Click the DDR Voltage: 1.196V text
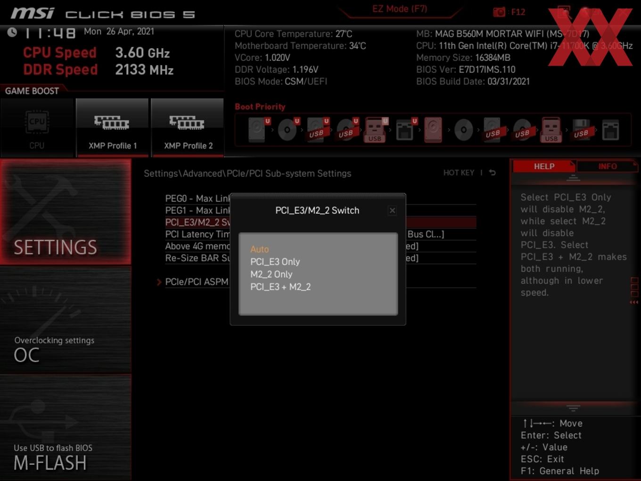641x481 pixels. (276, 70)
